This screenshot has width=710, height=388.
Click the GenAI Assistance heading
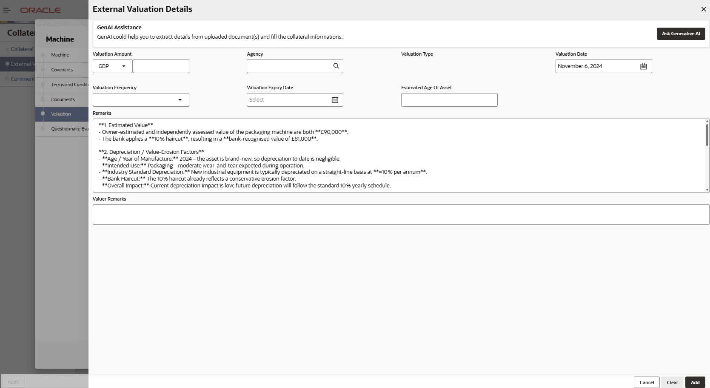click(119, 28)
